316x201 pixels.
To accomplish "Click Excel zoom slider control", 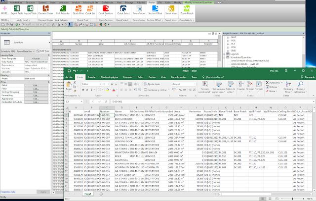I will point(293,199).
